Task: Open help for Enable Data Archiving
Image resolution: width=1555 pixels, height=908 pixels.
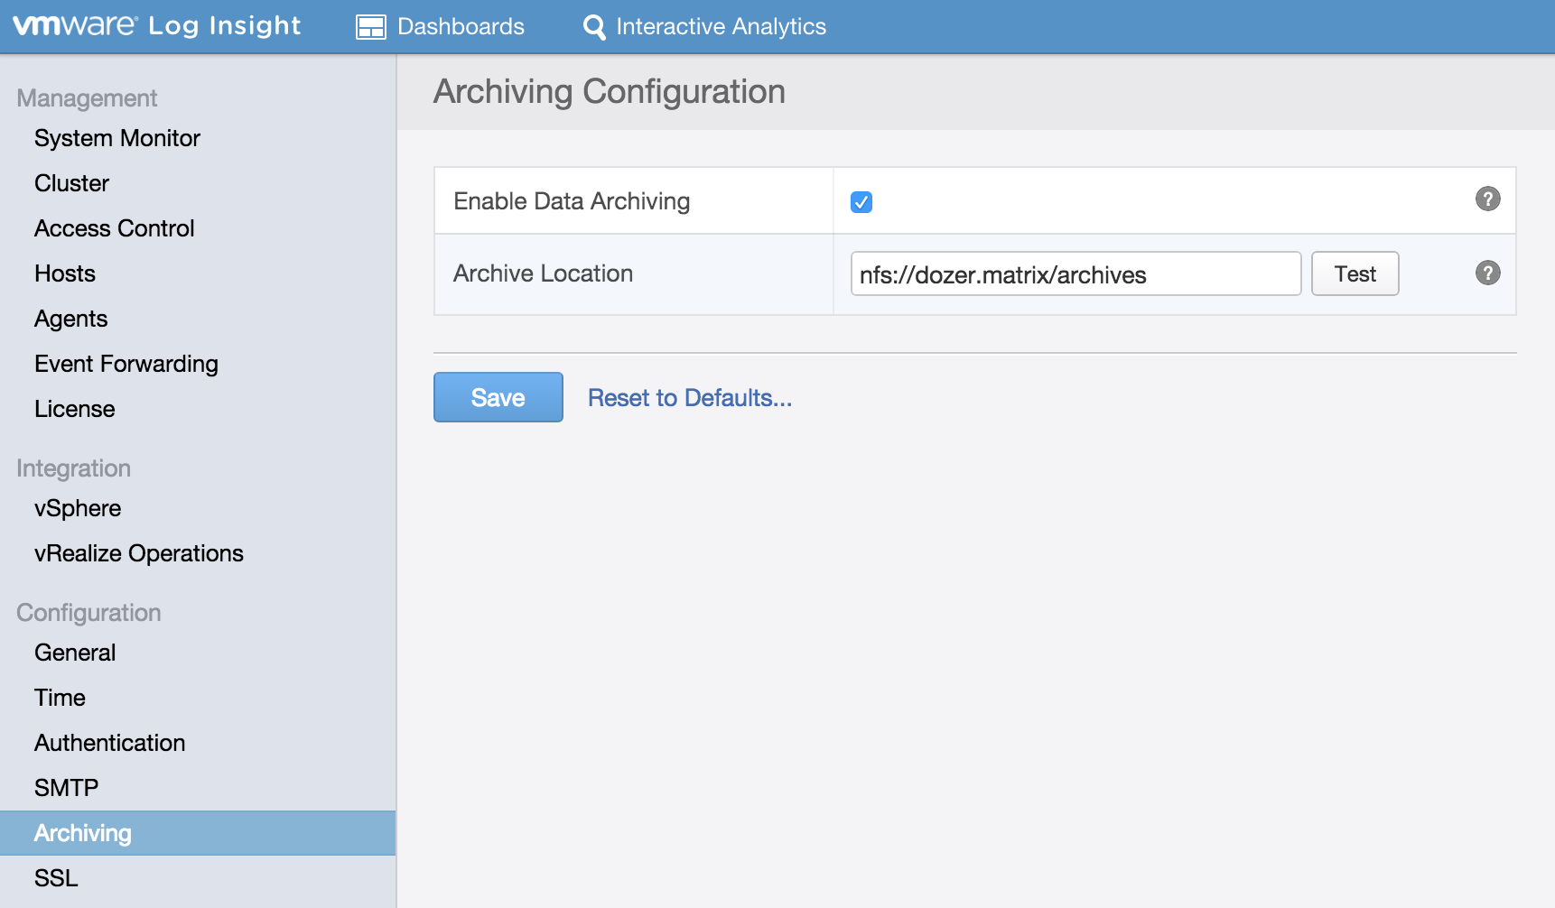Action: pyautogui.click(x=1487, y=199)
